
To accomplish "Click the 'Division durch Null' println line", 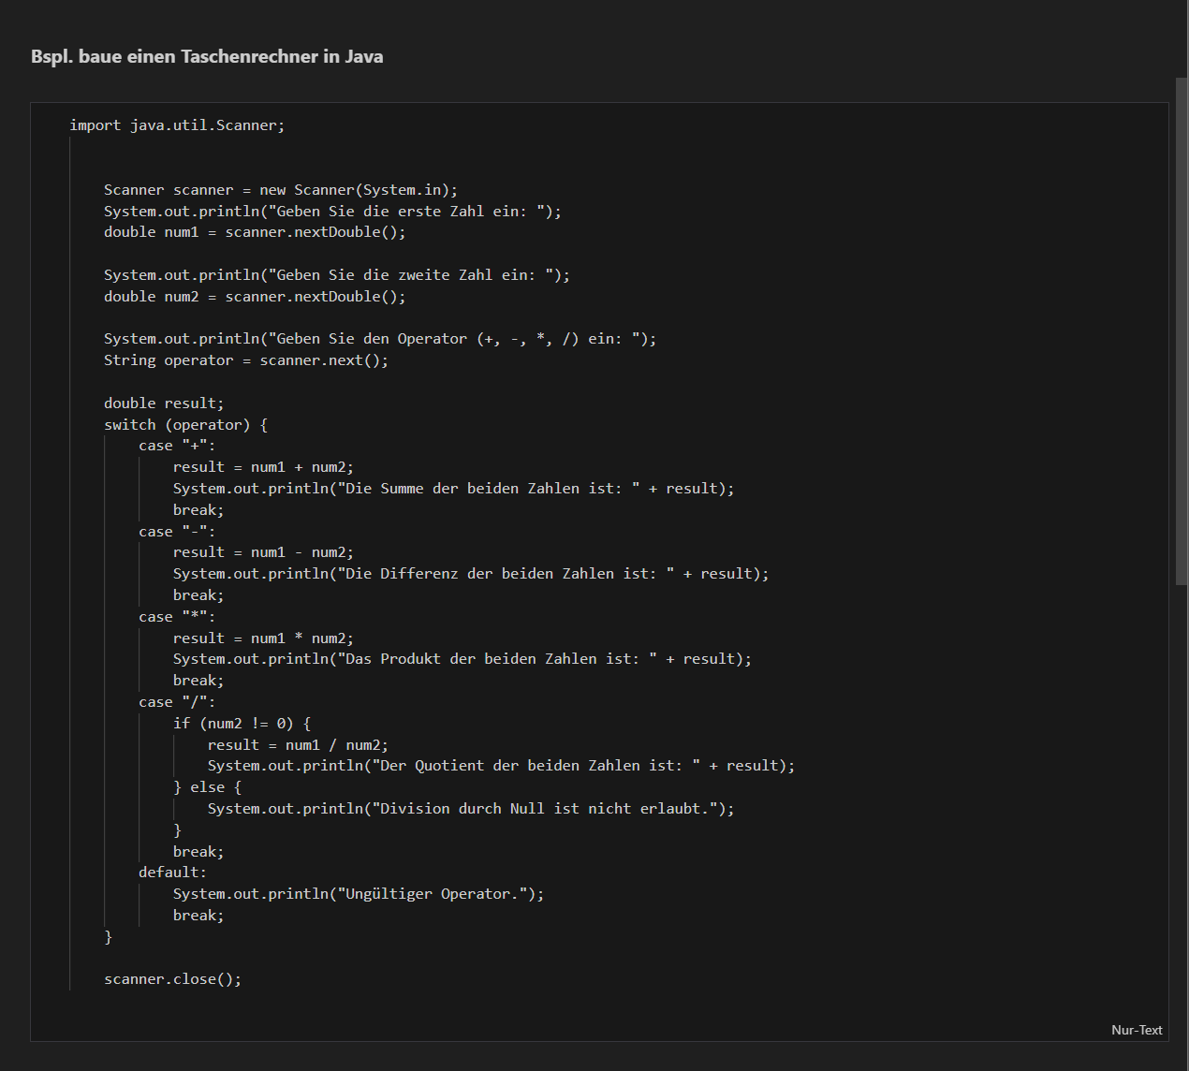I will 471,809.
